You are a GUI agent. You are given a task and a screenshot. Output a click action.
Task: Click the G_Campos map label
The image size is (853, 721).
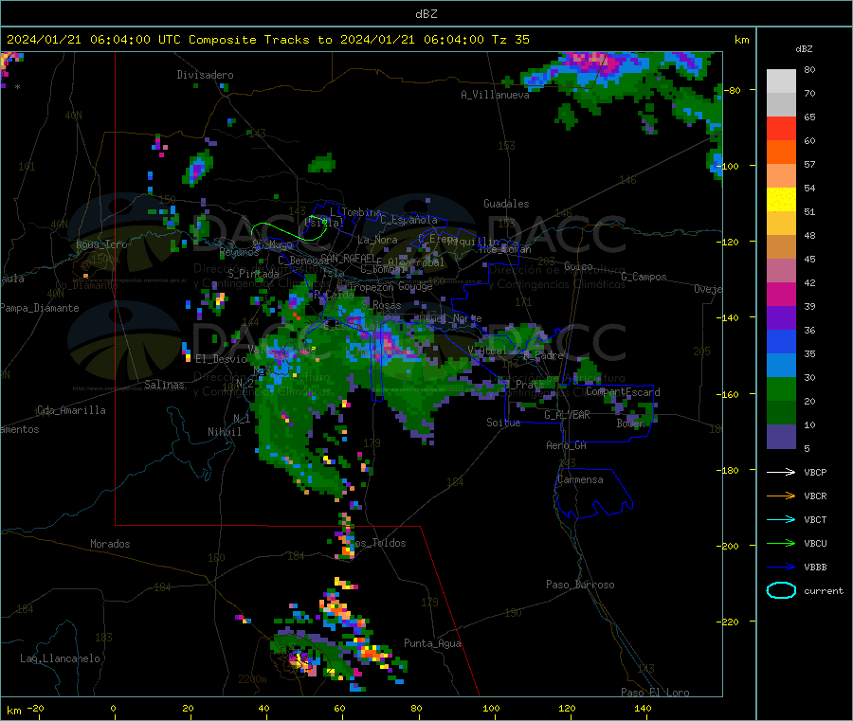[x=644, y=277]
